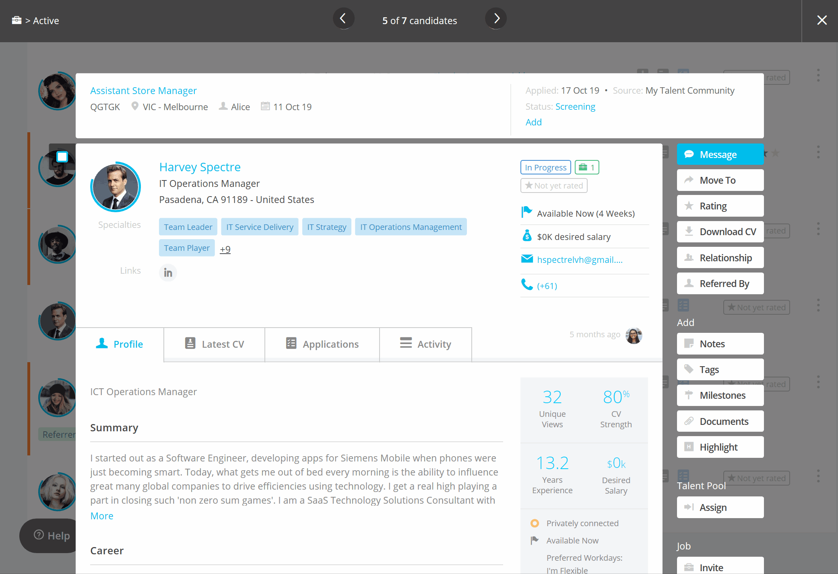The width and height of the screenshot is (838, 574).
Task: Expand the +9 more specialties
Action: point(225,249)
